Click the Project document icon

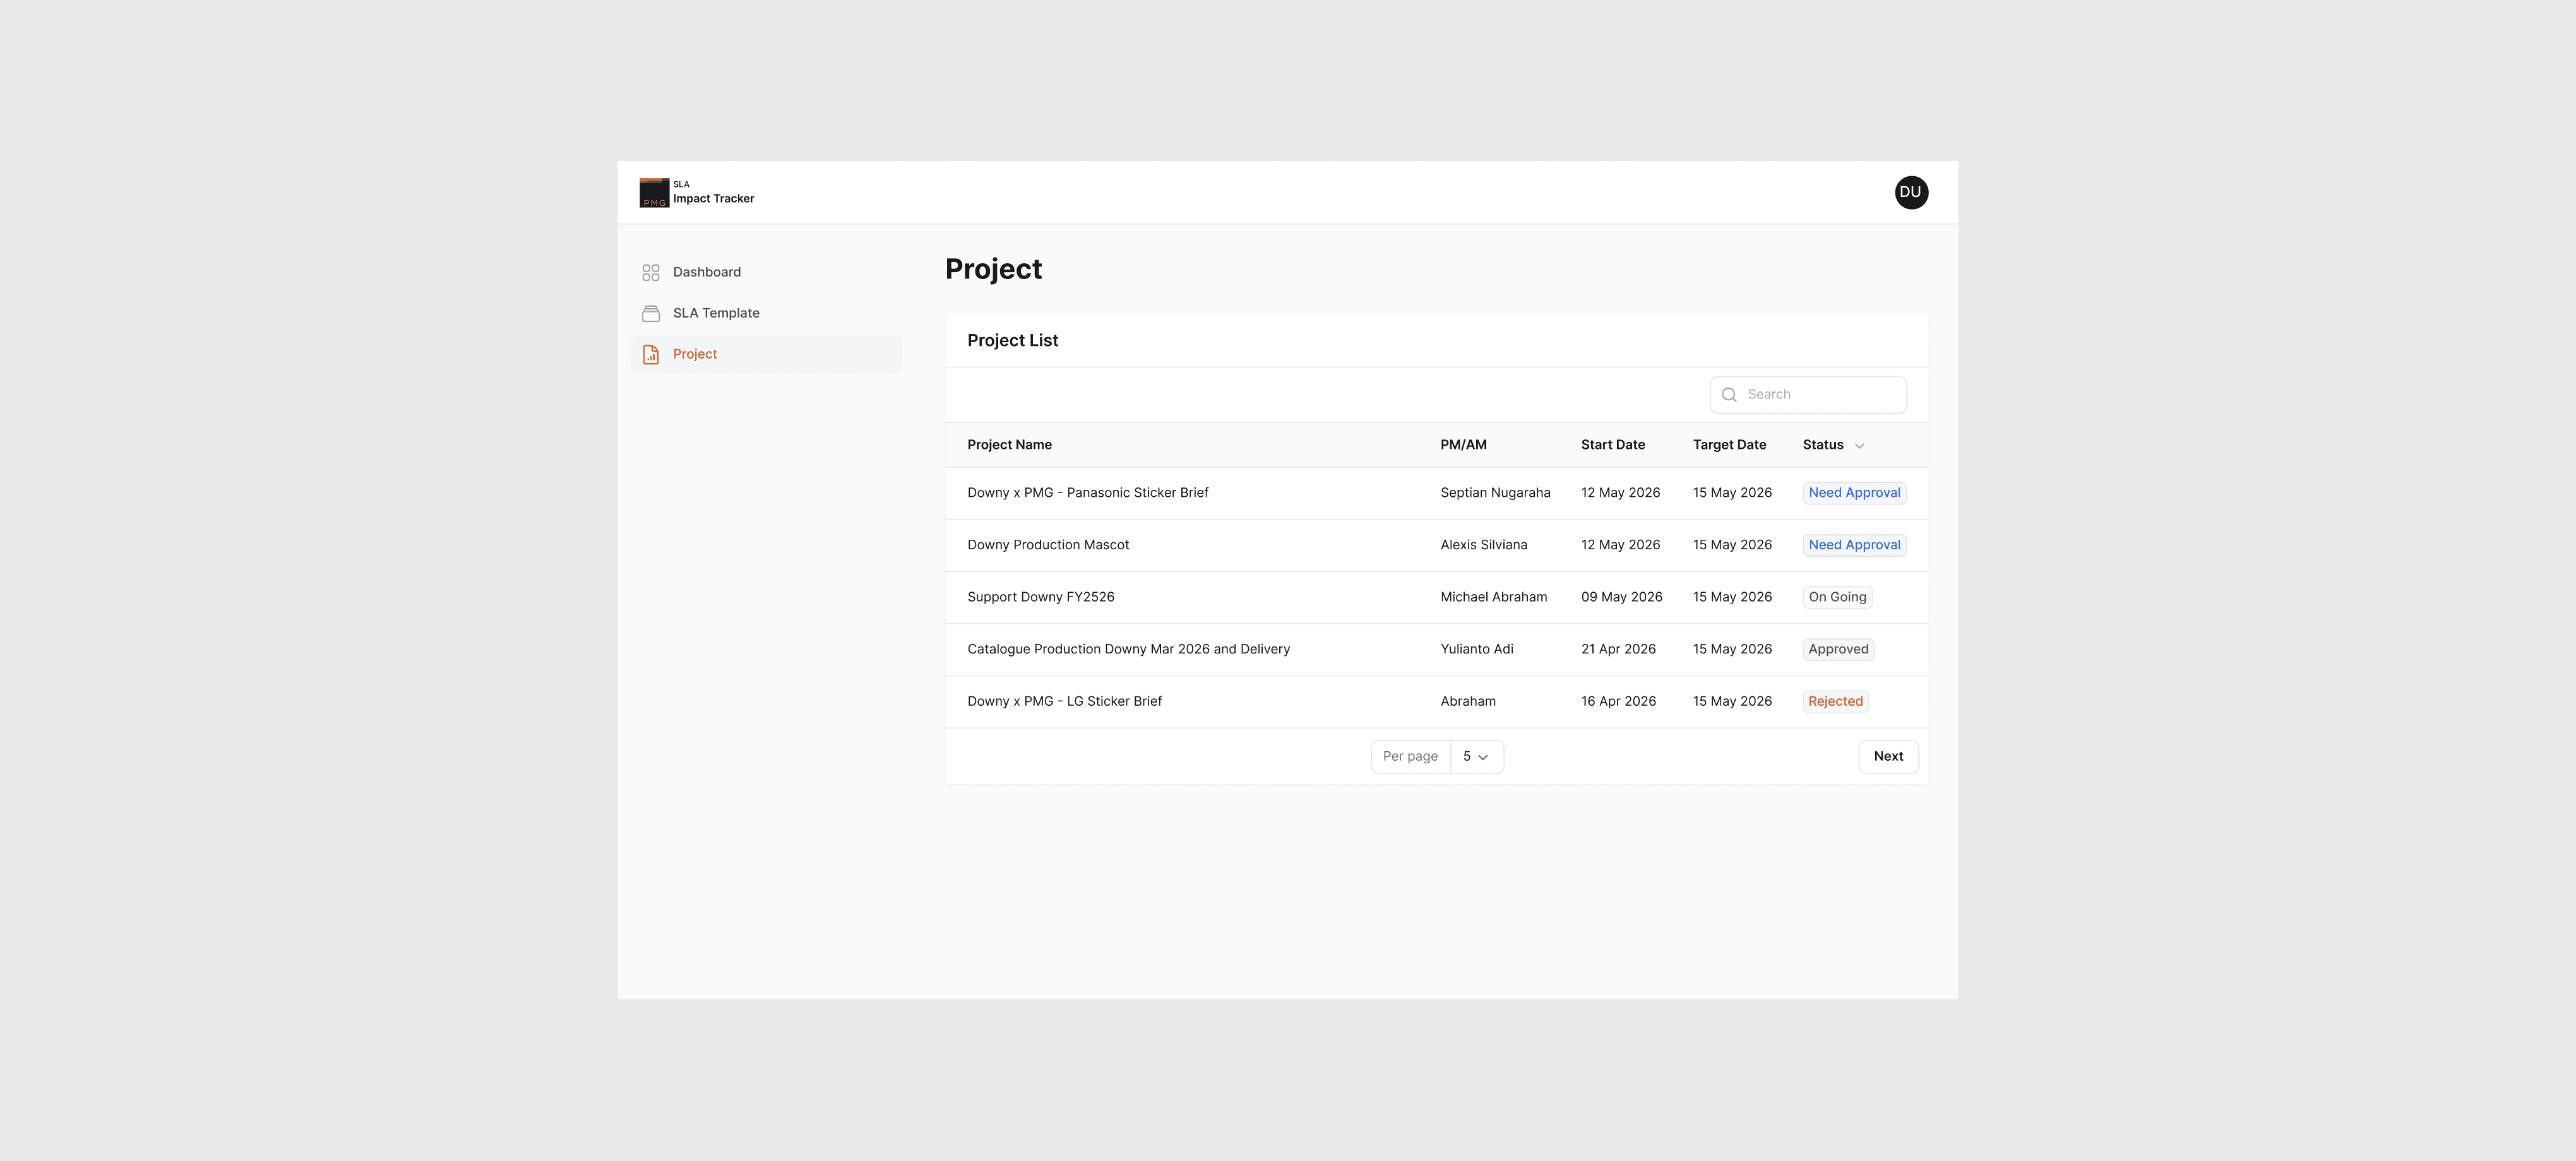[651, 354]
